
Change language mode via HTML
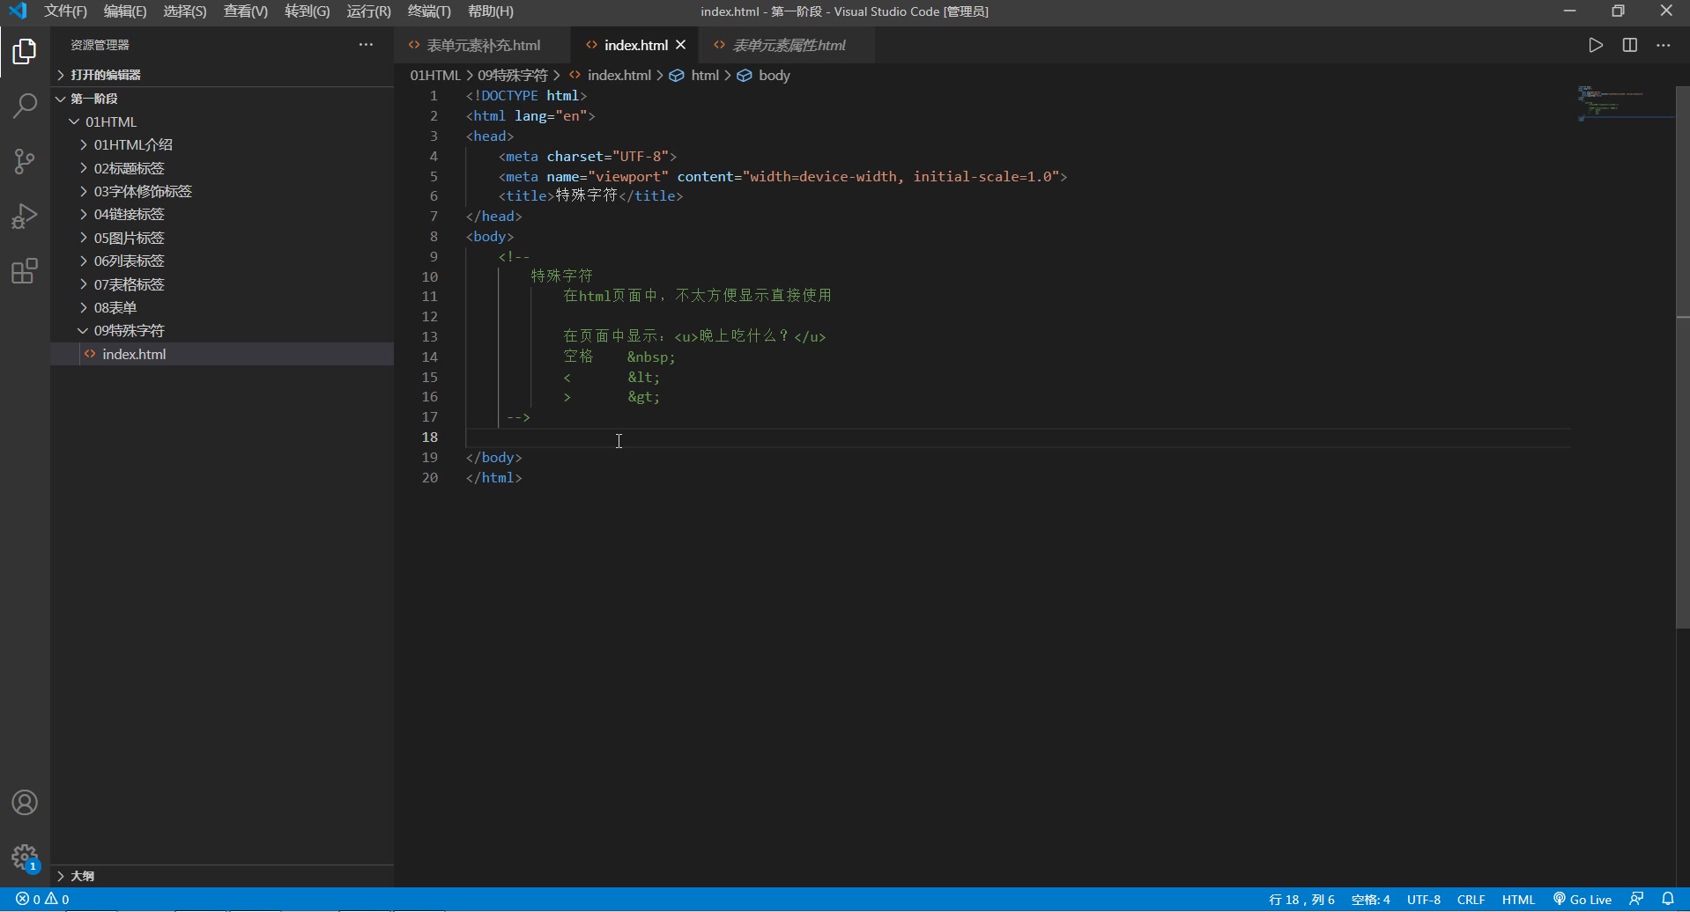[1518, 900]
